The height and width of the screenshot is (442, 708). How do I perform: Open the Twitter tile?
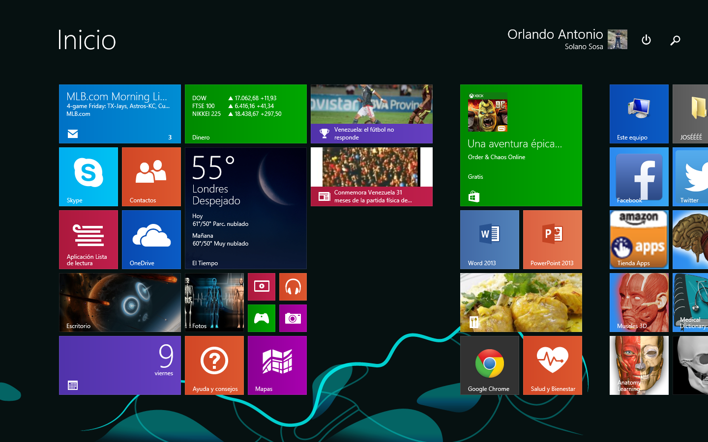click(x=690, y=177)
